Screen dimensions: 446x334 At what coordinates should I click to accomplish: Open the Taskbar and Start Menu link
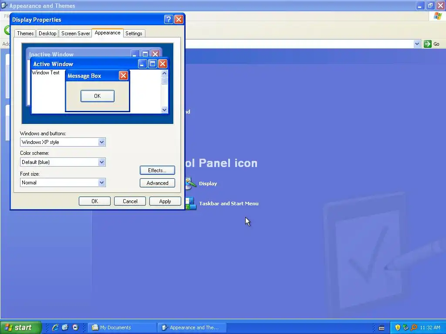coord(229,204)
